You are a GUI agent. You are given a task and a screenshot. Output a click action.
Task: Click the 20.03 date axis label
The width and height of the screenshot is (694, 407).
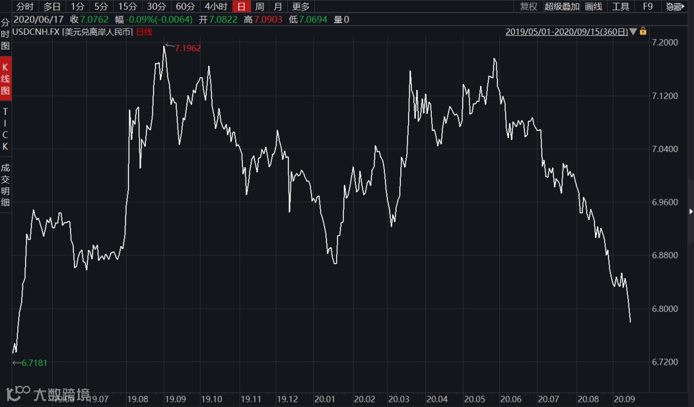399,399
